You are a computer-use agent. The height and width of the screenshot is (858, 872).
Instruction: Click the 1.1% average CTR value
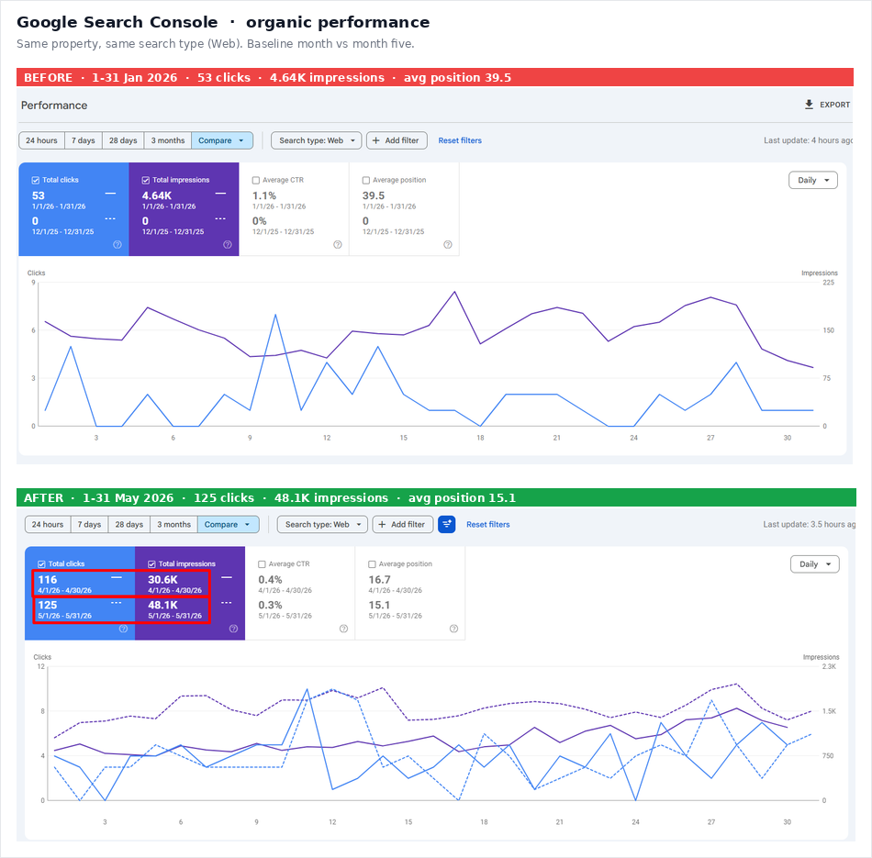[x=264, y=195]
